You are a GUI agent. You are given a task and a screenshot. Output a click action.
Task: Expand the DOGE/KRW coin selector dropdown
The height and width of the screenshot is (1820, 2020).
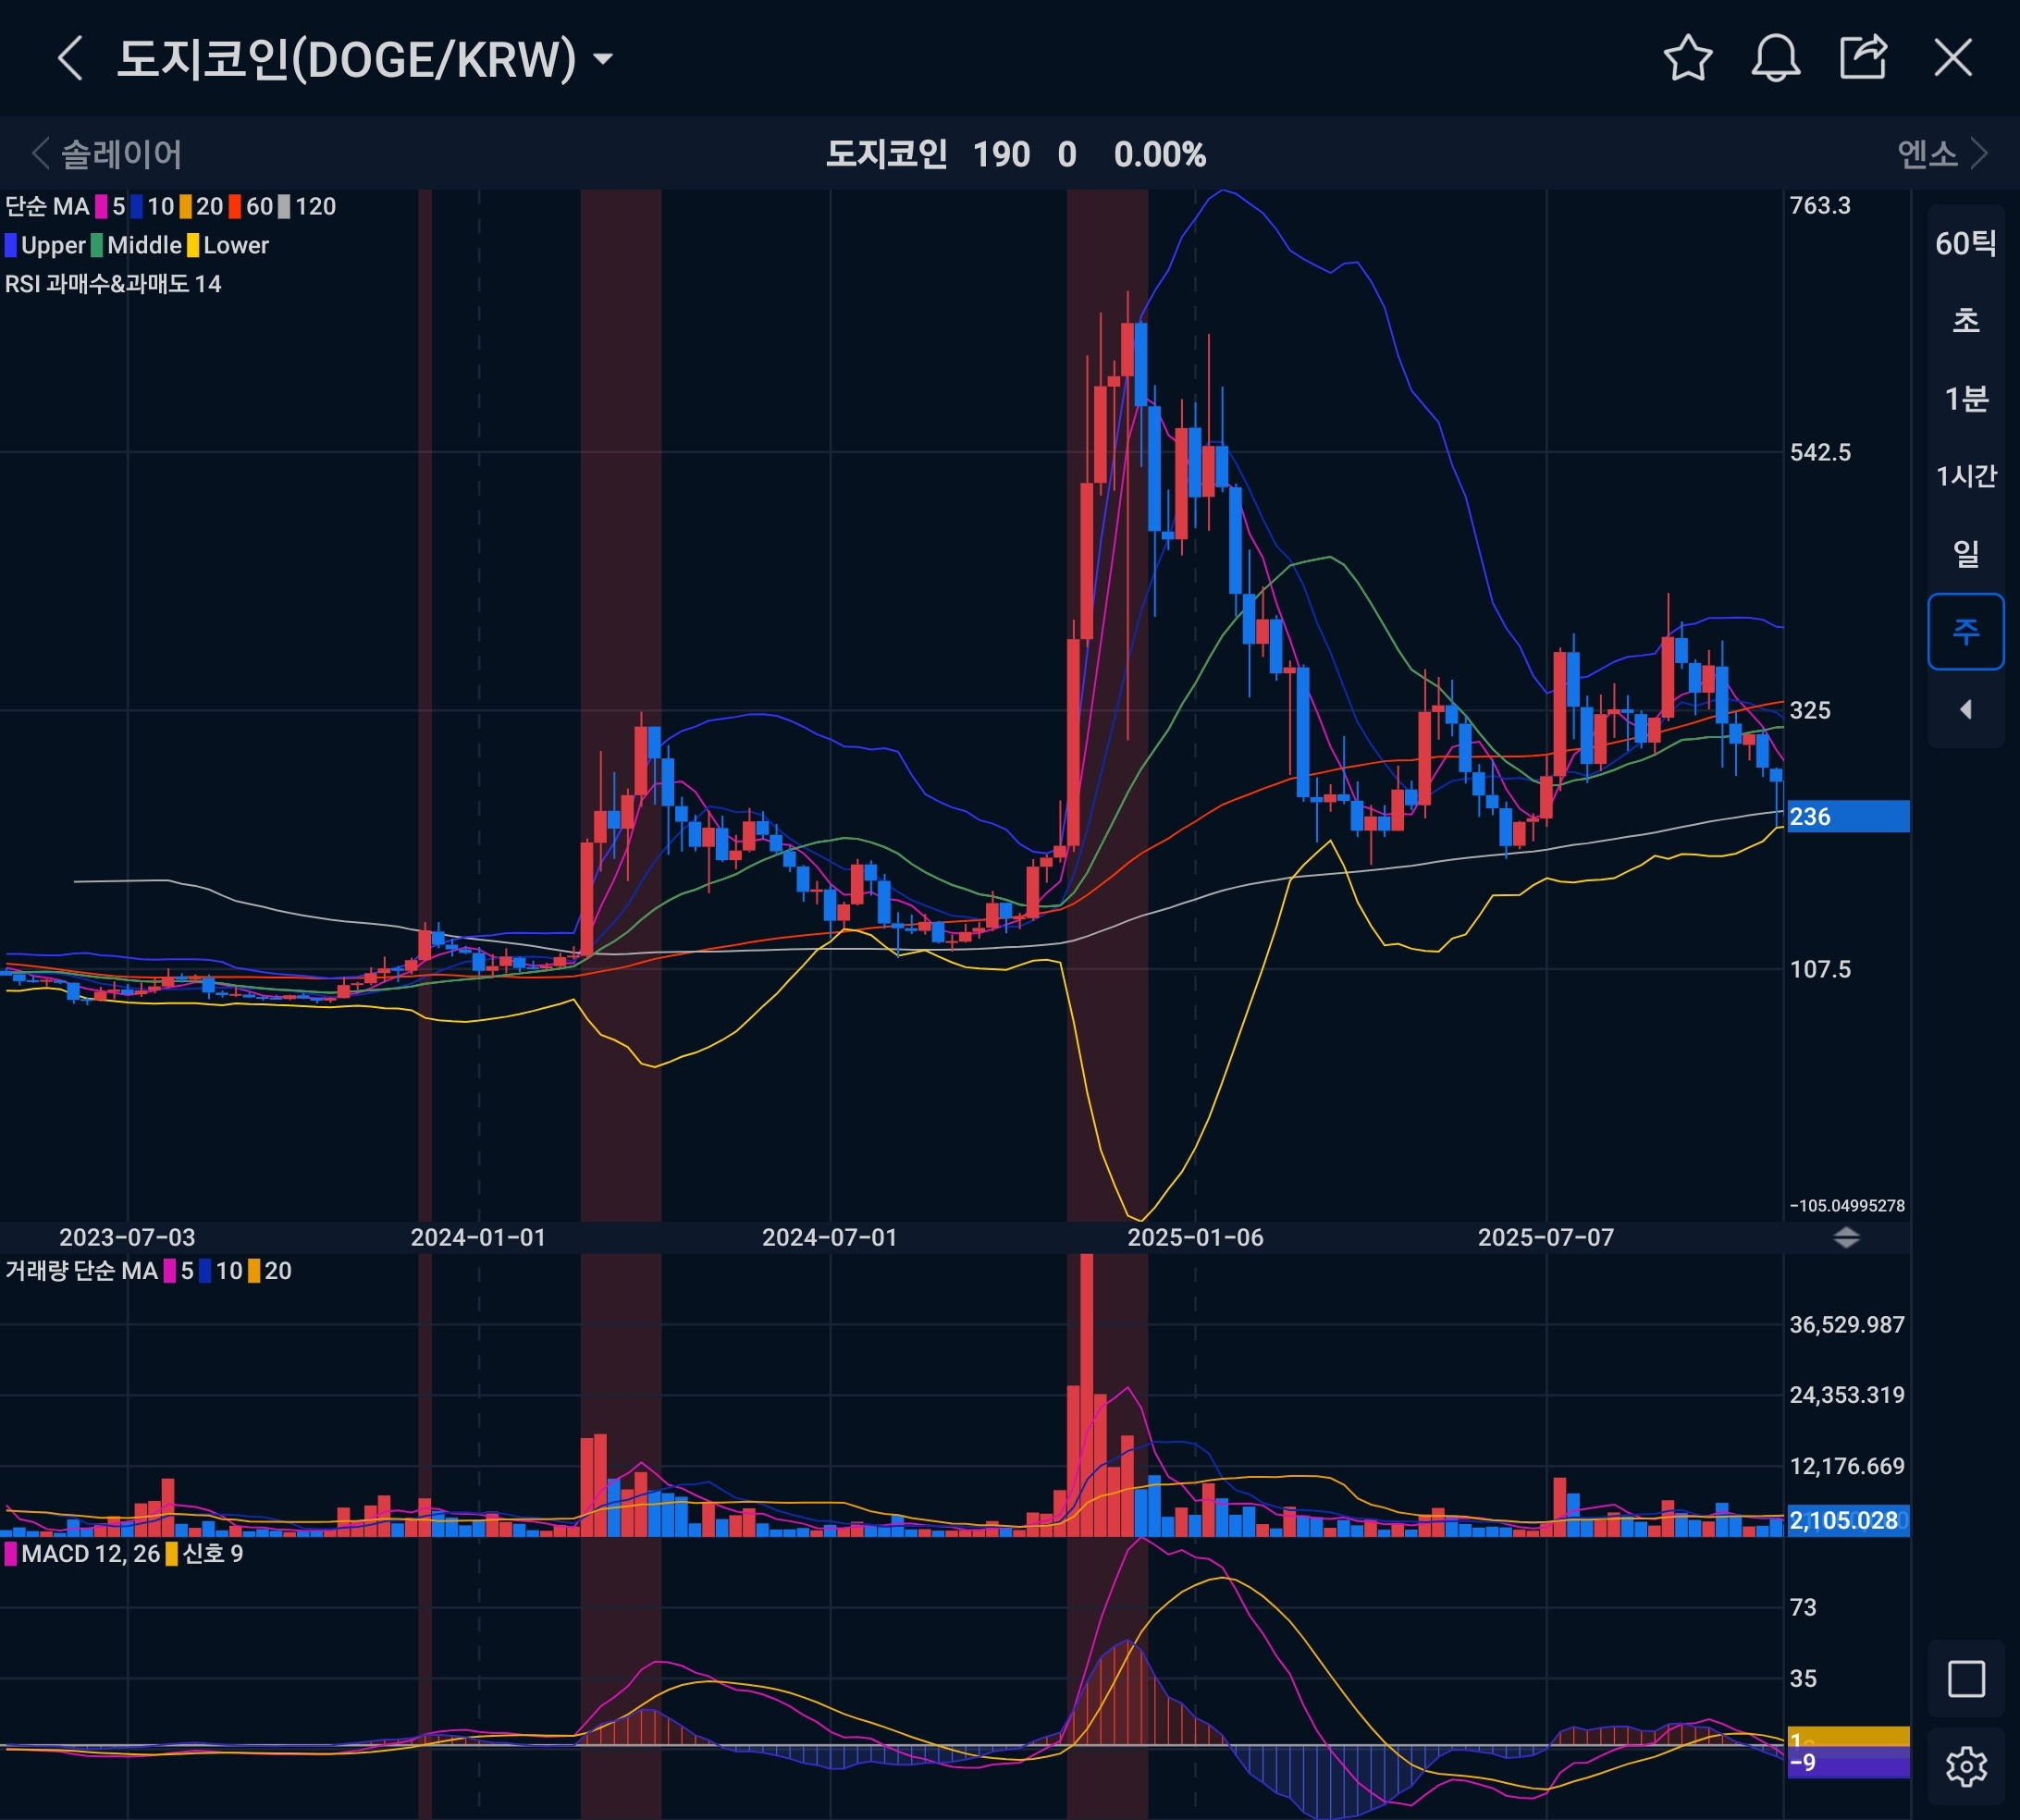click(603, 59)
